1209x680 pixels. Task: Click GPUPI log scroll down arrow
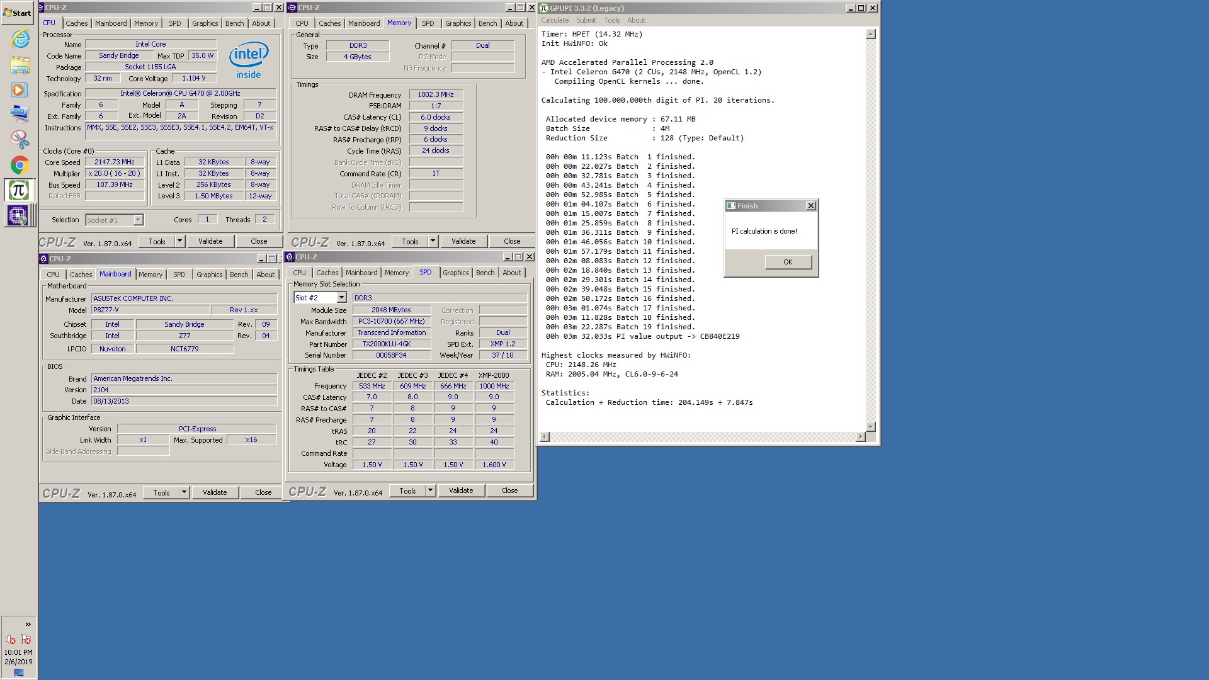point(870,427)
